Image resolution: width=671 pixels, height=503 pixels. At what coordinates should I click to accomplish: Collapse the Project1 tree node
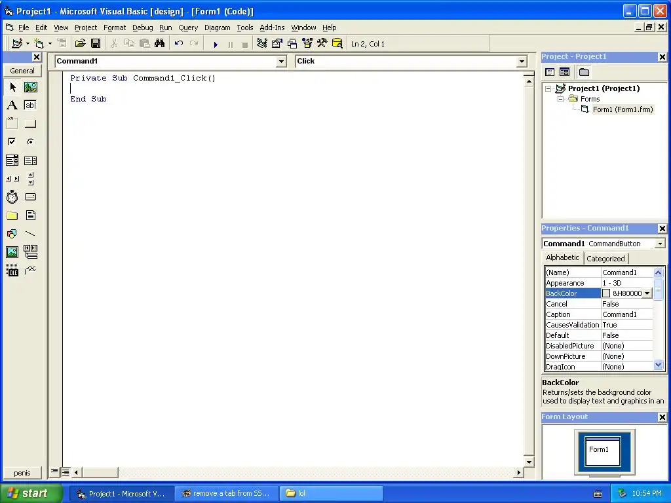(x=548, y=88)
